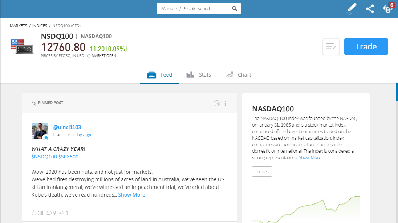The width and height of the screenshot is (398, 223).
Task: Click the pinned post pin icon
Action: coord(34,103)
